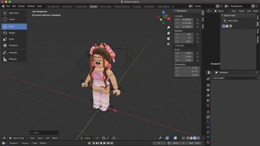This screenshot has width=260, height=146.
Task: Play the animation forward
Action: point(104,143)
